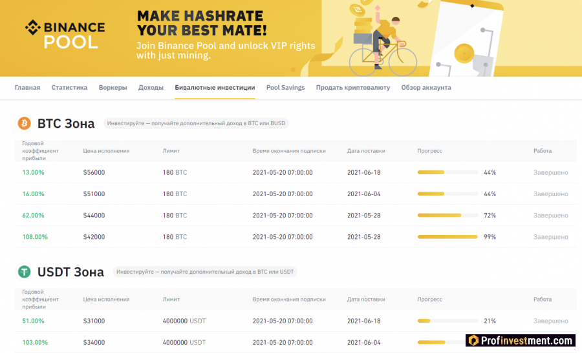
Task: Click the progress bar in the $56000 row
Action: [x=448, y=172]
